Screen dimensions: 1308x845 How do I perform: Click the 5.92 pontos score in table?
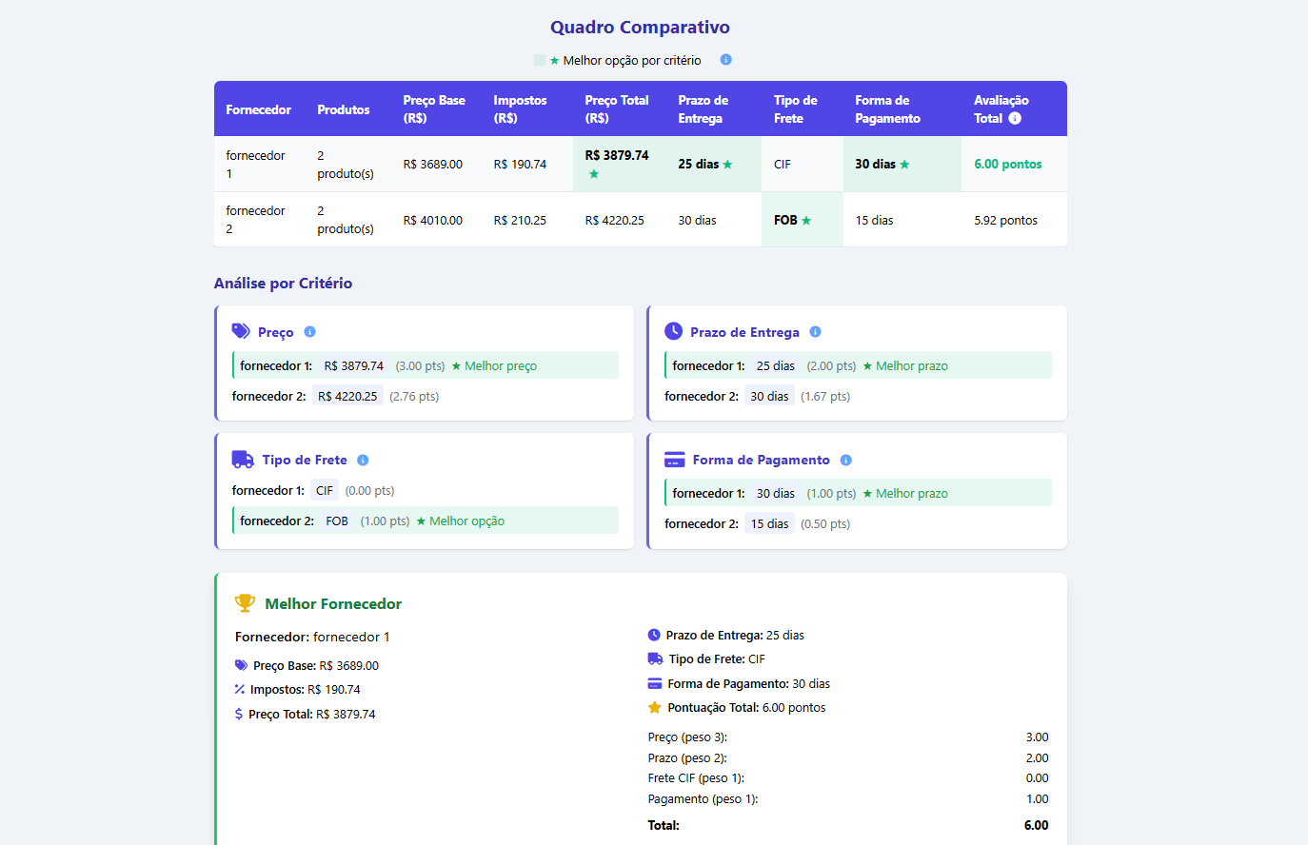pyautogui.click(x=1006, y=221)
